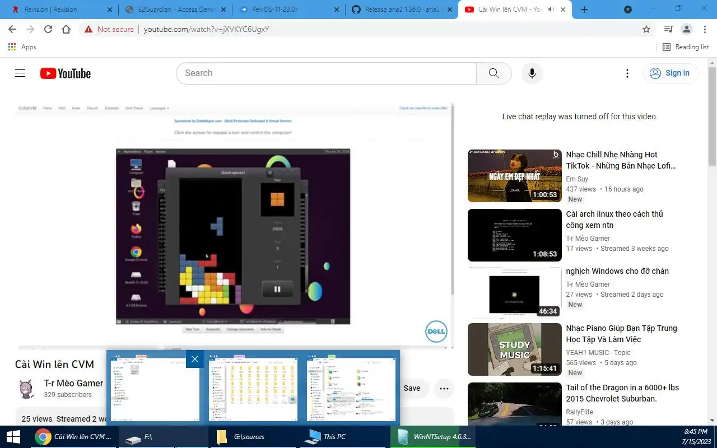Click the Save button under video
Viewport: 717px width, 448px height.
click(412, 388)
